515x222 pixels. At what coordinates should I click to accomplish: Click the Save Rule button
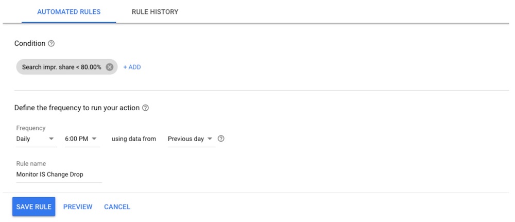point(34,207)
